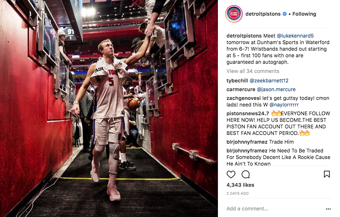Visit pistonsnews24.7 commenter profile
The height and width of the screenshot is (217, 340).
tap(248, 113)
